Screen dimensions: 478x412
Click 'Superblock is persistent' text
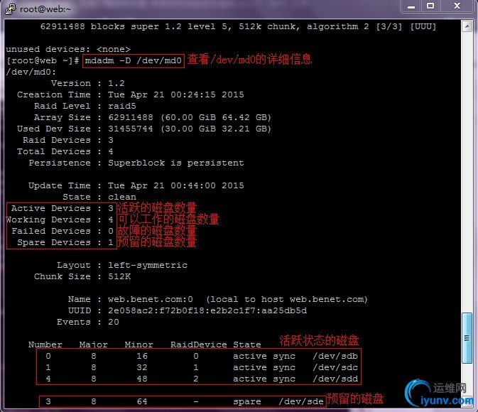(176, 163)
